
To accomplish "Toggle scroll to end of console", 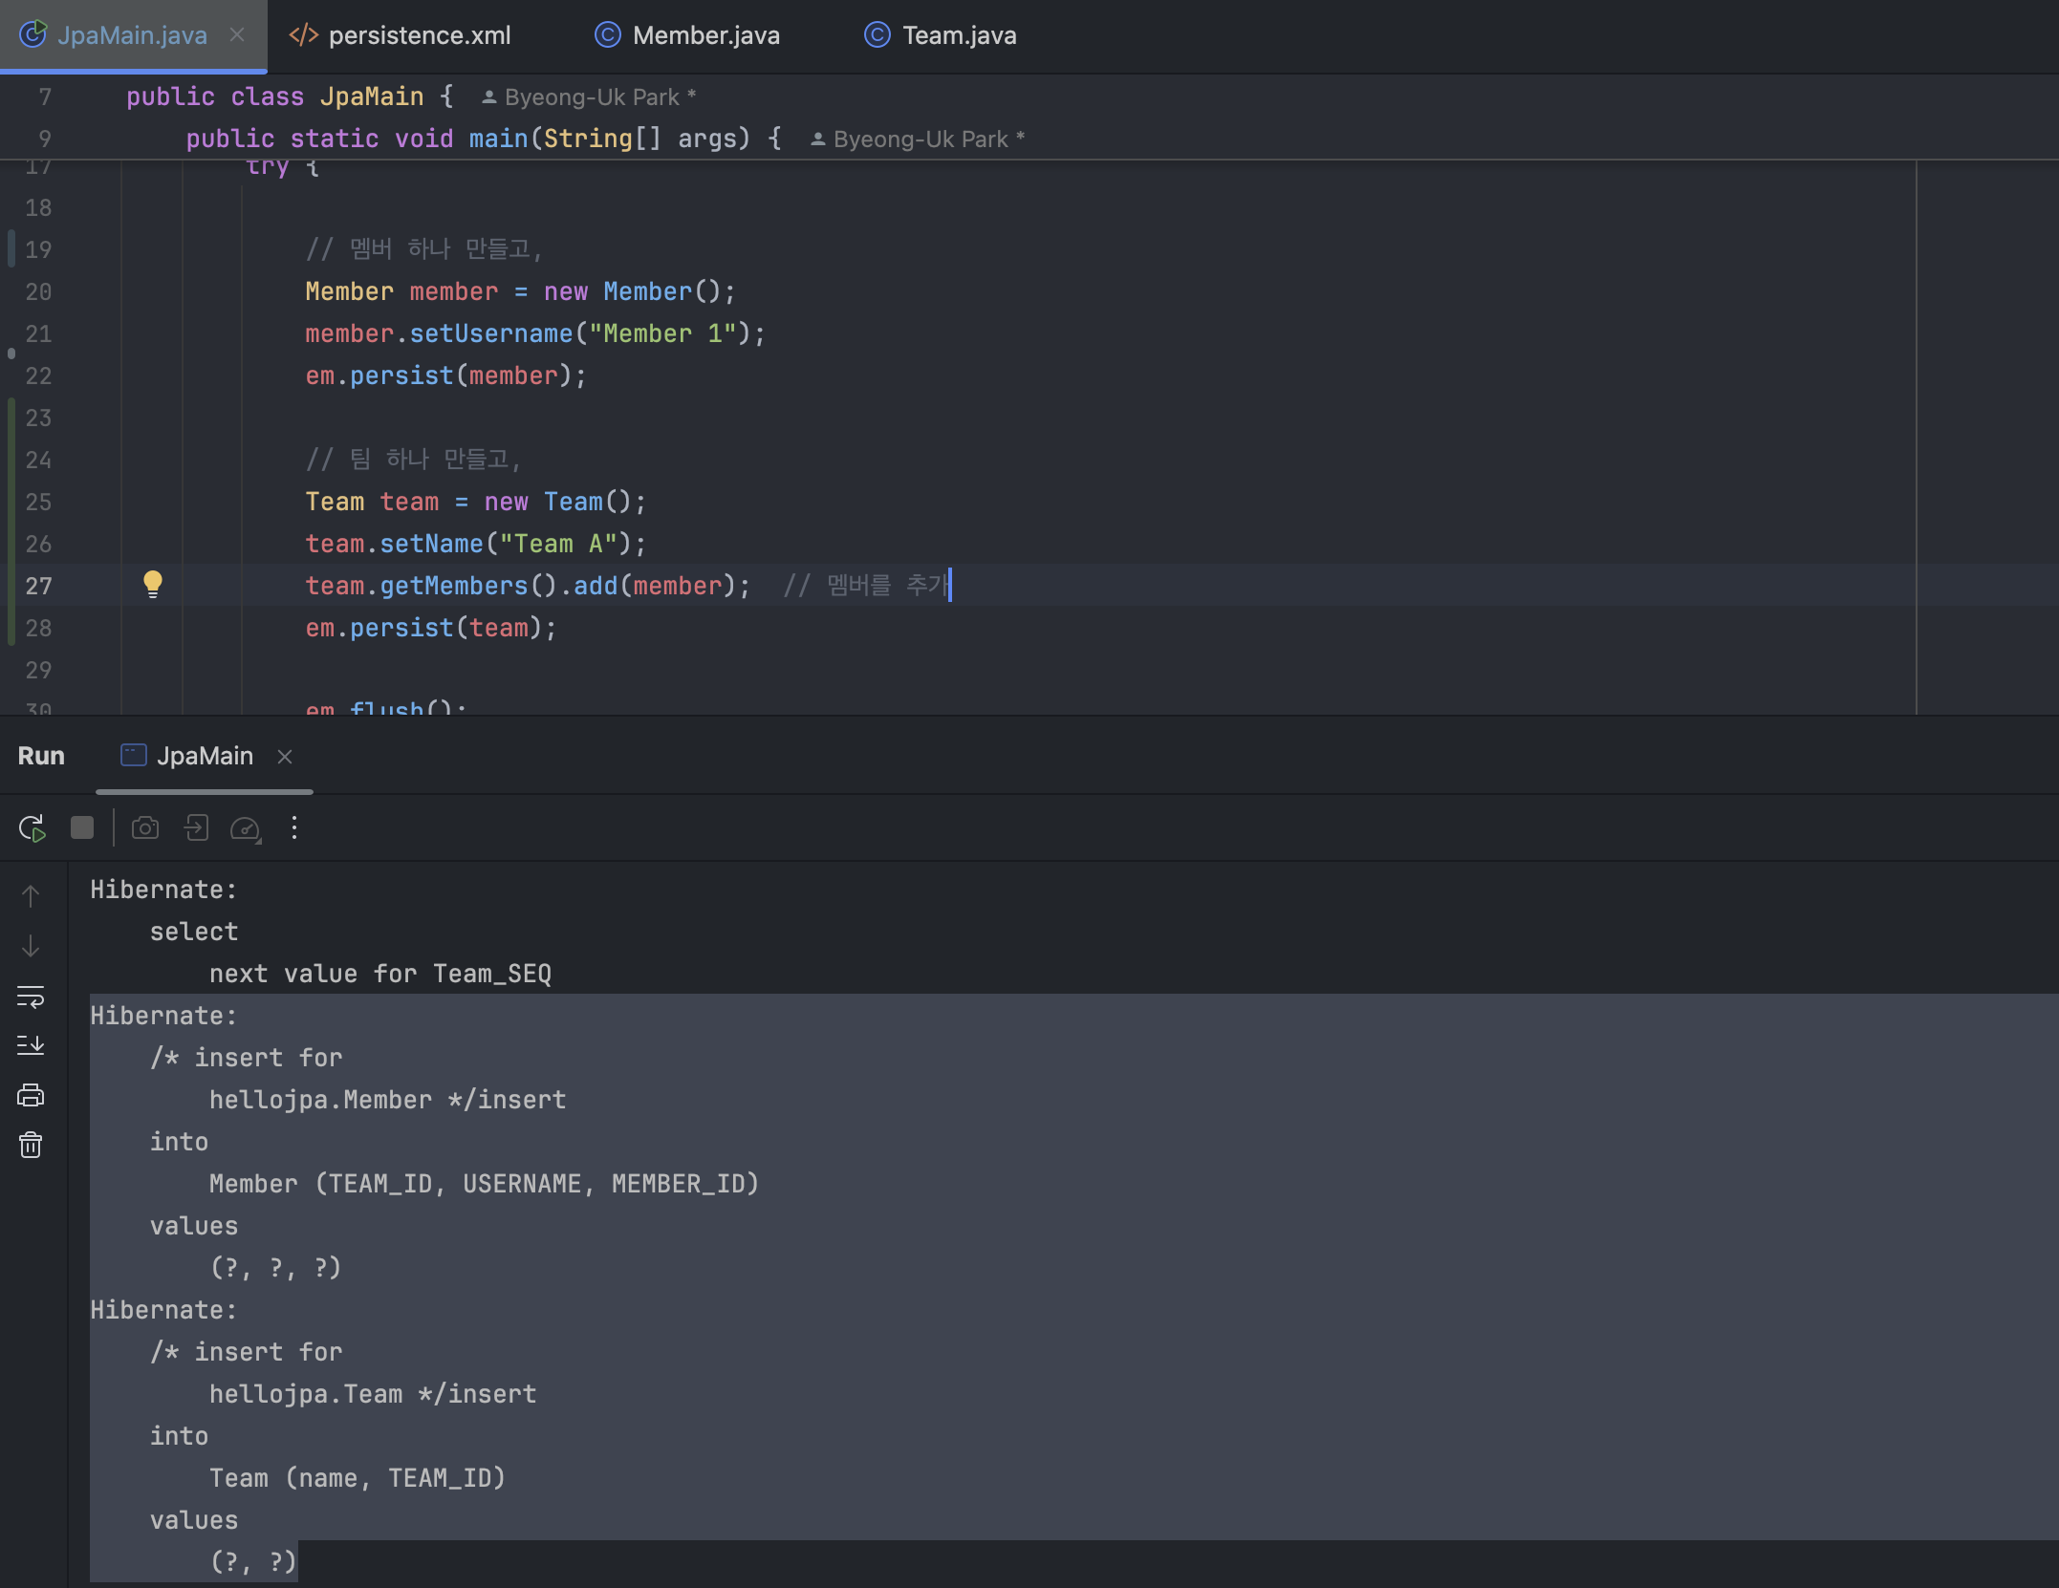I will (31, 1045).
